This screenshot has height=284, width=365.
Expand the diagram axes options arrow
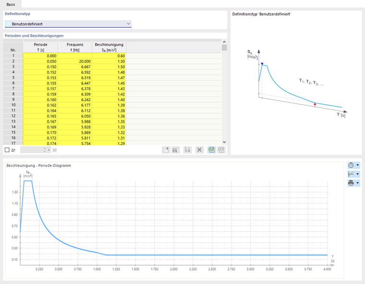(x=358, y=174)
